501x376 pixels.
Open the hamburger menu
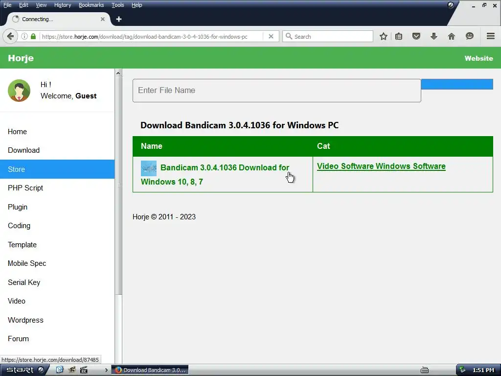491,36
